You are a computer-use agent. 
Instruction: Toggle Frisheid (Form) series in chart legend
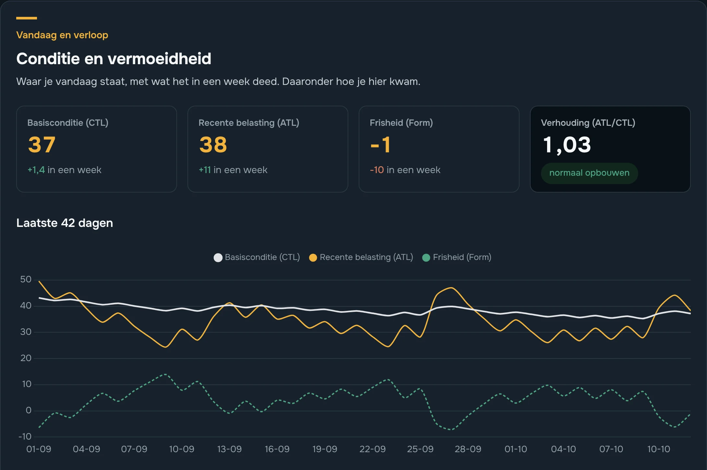point(457,257)
